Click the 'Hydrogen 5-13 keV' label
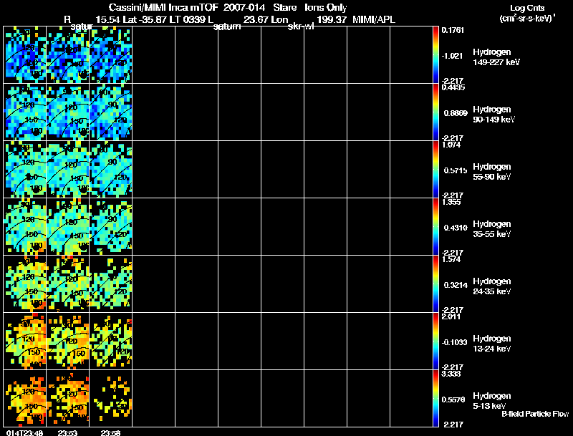Screen dimensions: 573x436 pos(492,401)
